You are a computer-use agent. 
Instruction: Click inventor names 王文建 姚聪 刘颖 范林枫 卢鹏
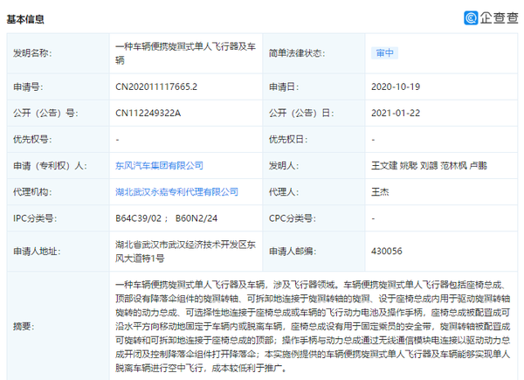[429, 165]
